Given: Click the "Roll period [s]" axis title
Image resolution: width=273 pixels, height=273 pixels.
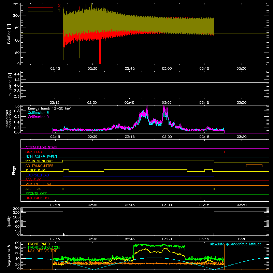Looking at the screenshot, I should (x=10, y=85).
